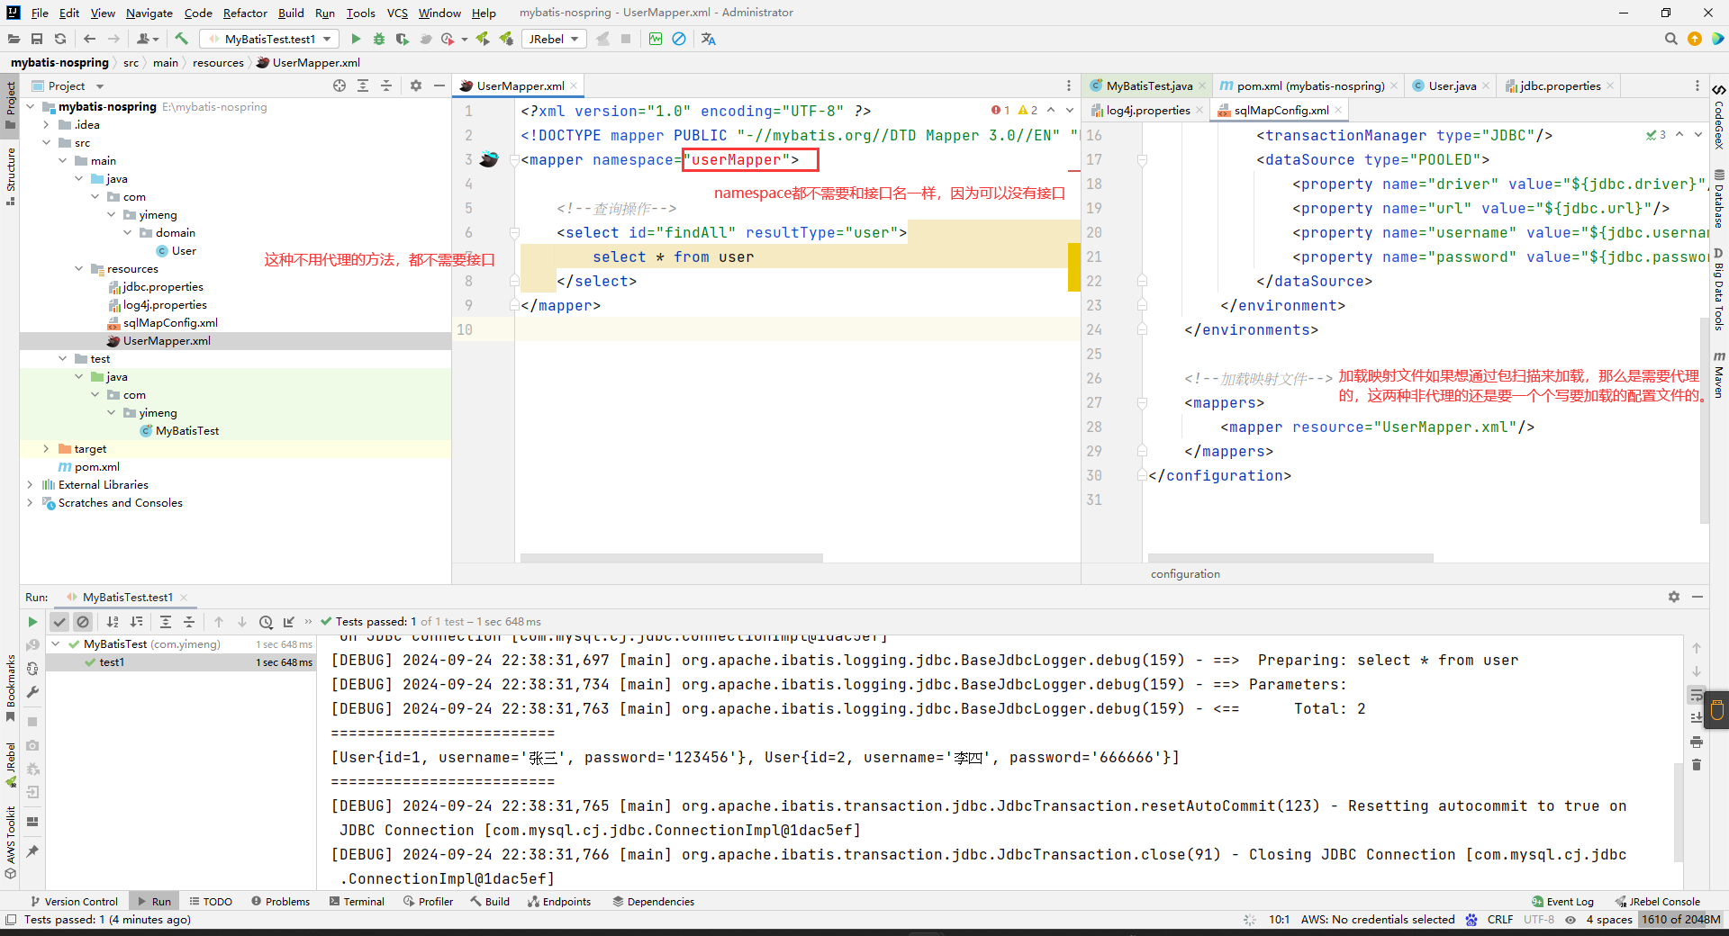Open Version Control tool window
The image size is (1729, 936).
click(74, 901)
